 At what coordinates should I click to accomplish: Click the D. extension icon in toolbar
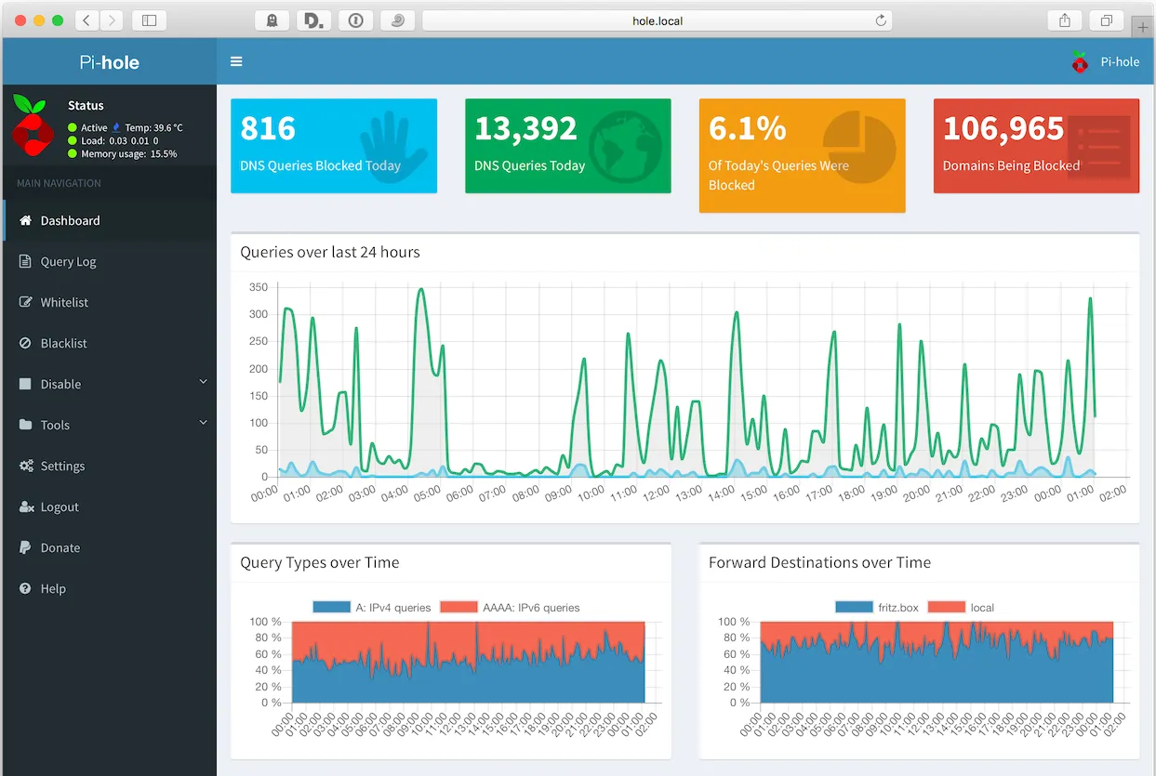314,20
